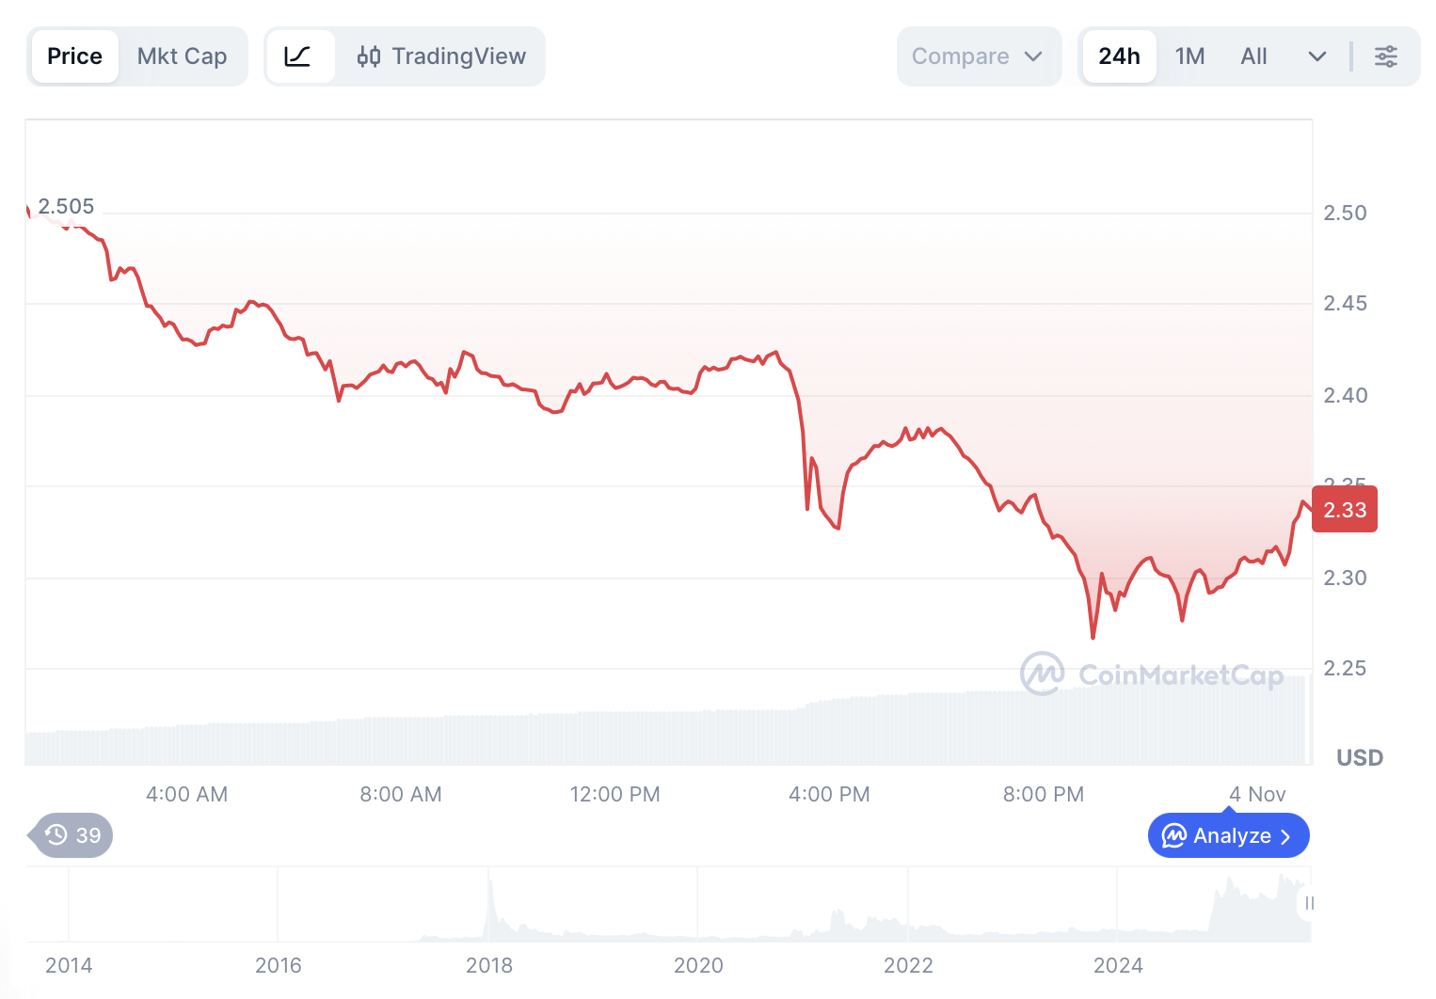
Task: Click the Analyze button
Action: click(1228, 835)
